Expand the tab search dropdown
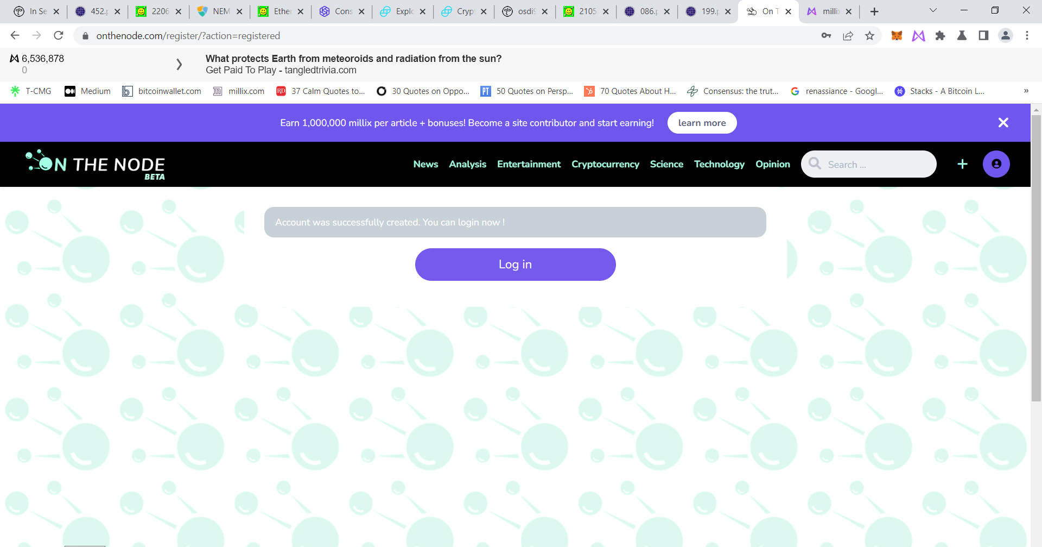Screen dimensions: 1042x547 933,10
